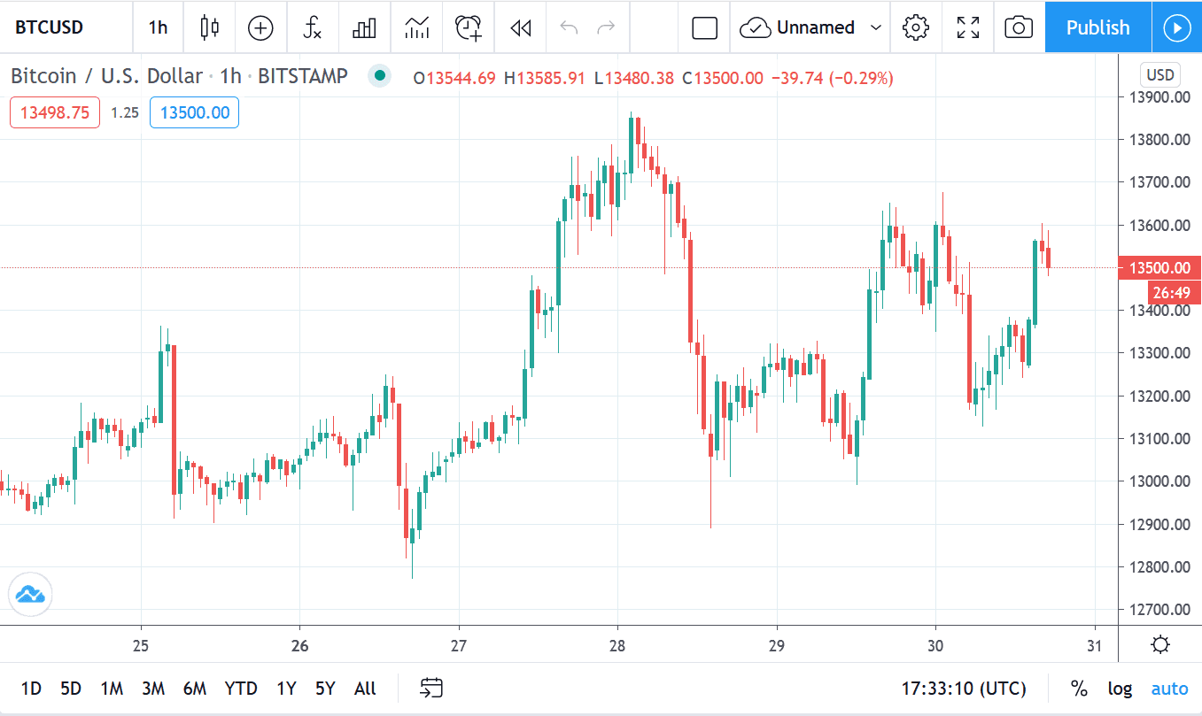Toggle fullscreen mode
The width and height of the screenshot is (1202, 716).
968,27
